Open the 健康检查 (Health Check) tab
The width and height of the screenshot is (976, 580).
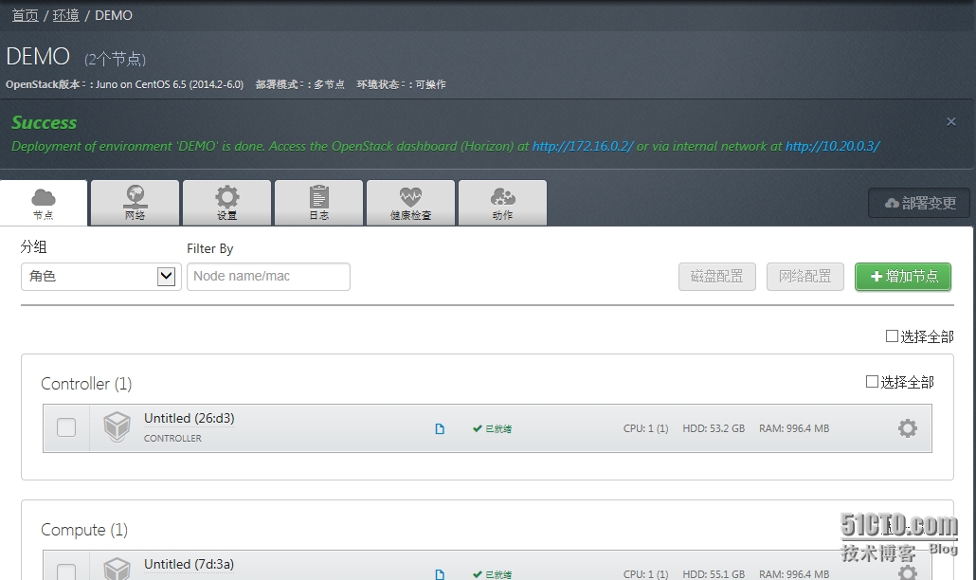click(x=410, y=204)
